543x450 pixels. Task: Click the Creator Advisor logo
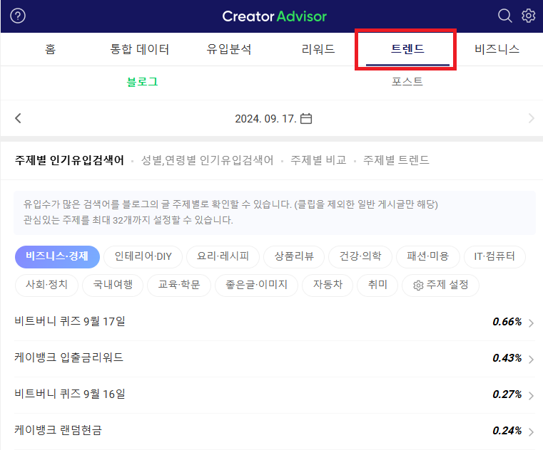pos(274,16)
